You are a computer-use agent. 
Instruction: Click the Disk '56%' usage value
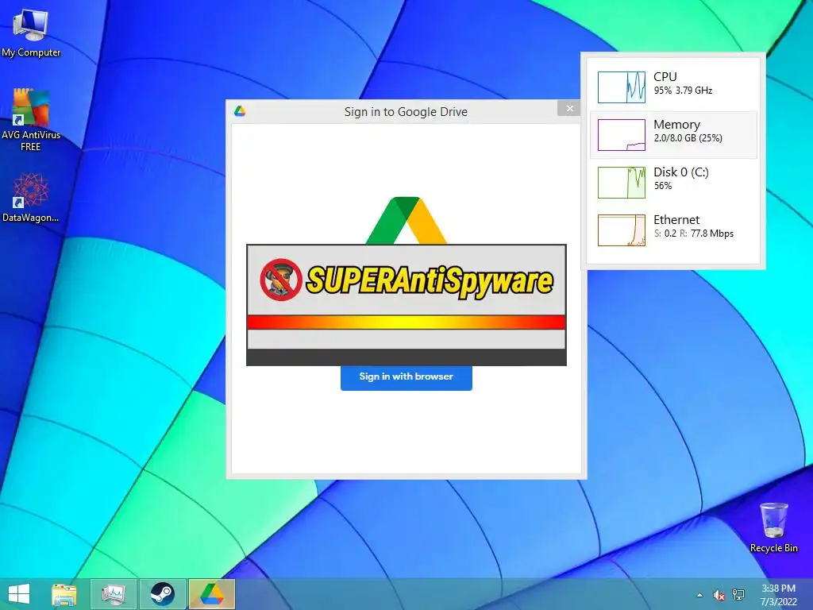point(663,186)
